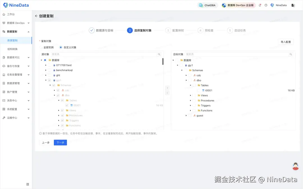Viewport: 303px width, 189px height.
Task: Expand the 备份与恢复 sidebar section
Action: tap(13, 67)
